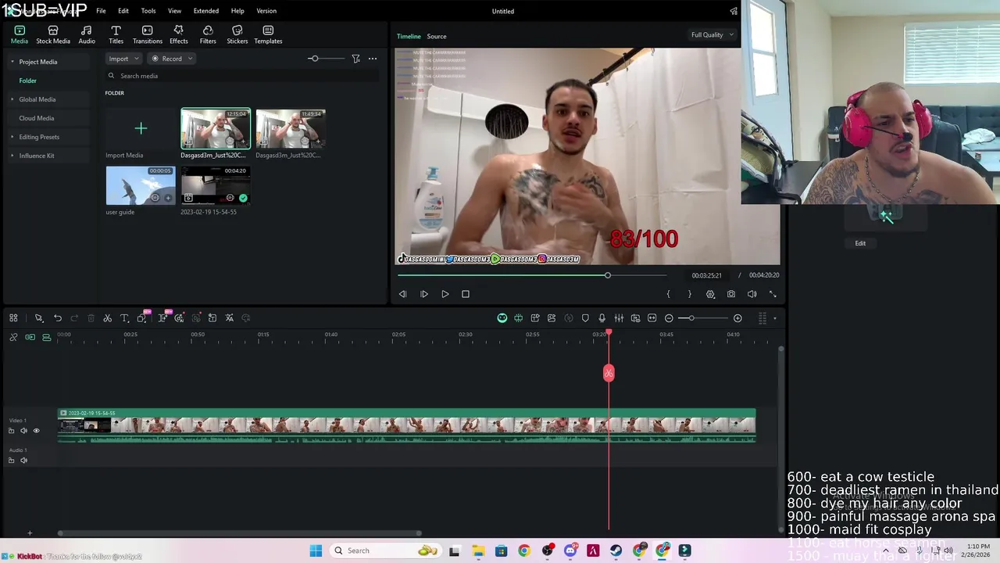Toggle fullscreen preview

773,294
